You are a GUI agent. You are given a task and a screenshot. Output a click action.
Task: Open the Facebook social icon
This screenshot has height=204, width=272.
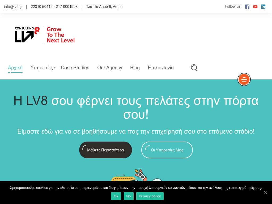[x=247, y=7]
